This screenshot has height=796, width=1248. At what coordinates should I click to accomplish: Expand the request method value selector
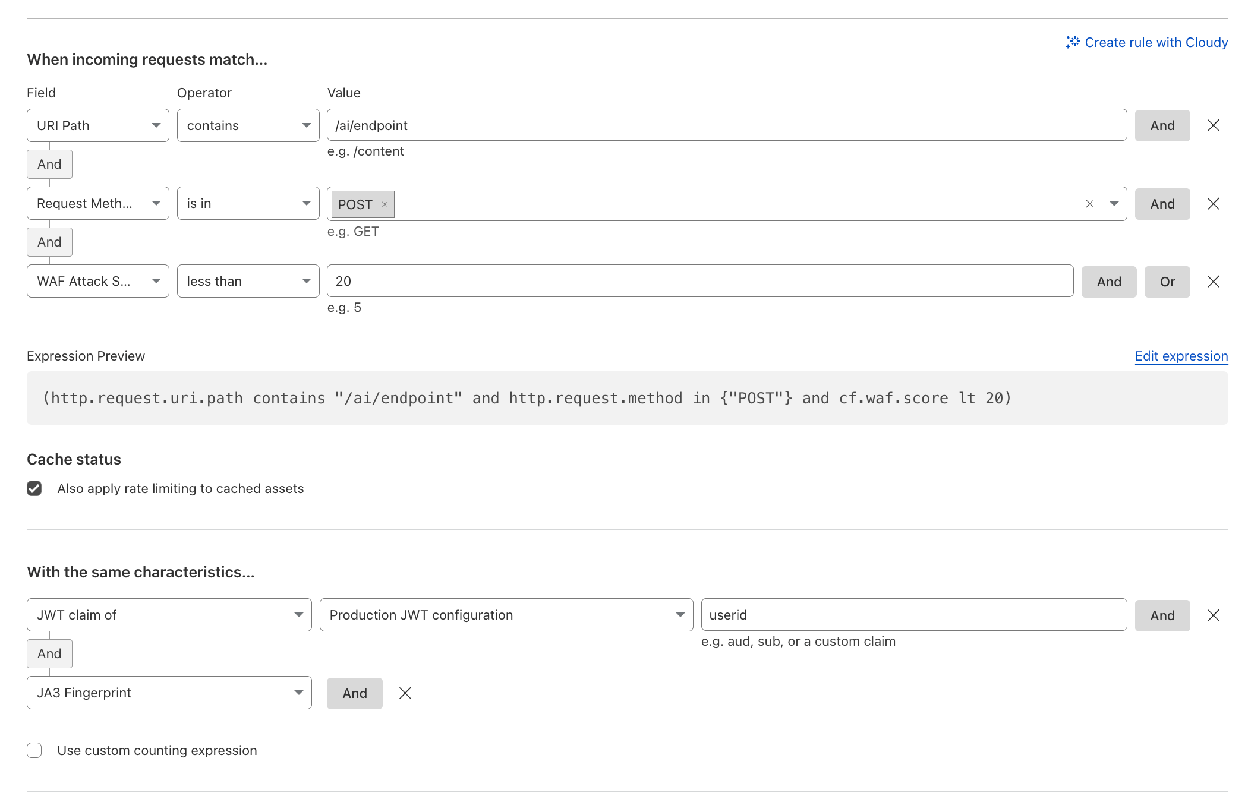click(x=1113, y=203)
